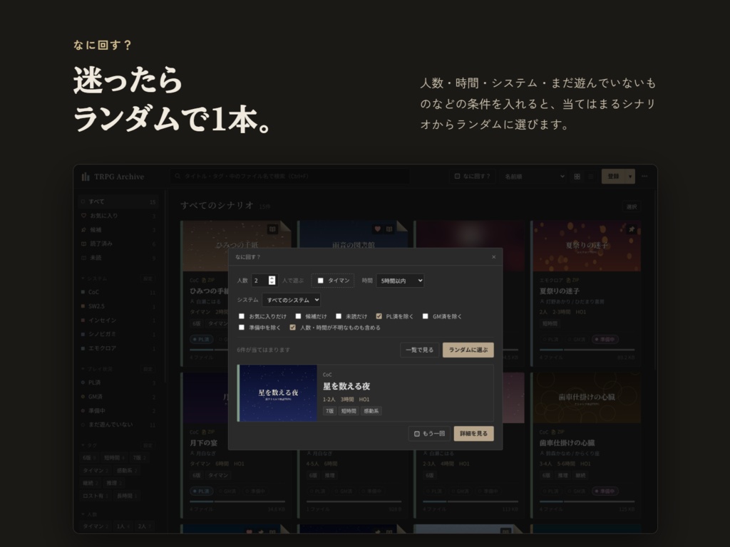Viewport: 730px width, 547px height.
Task: Click pin icon beside 候補 in sidebar
Action: (x=84, y=229)
